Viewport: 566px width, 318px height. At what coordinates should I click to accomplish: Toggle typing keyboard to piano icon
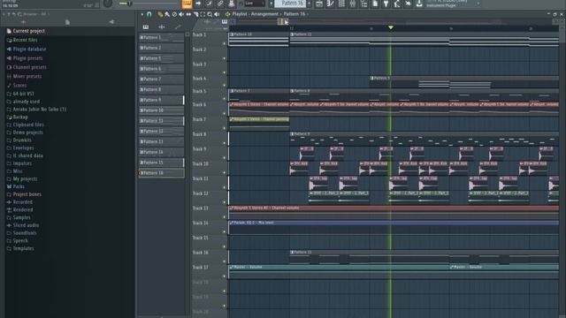(x=187, y=4)
